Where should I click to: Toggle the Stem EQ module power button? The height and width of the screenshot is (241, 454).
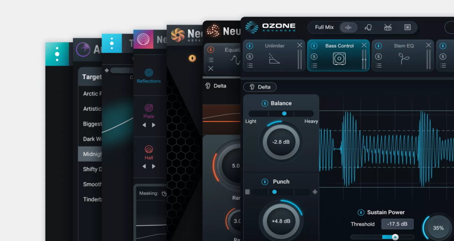(x=378, y=46)
